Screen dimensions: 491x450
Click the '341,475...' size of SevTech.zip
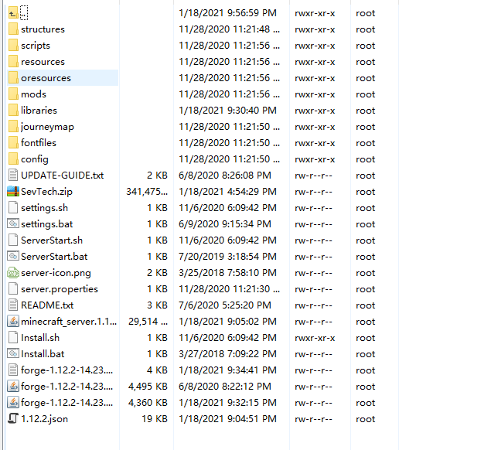click(147, 192)
